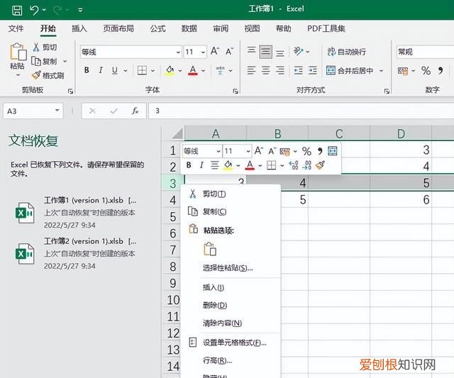This screenshot has height=378, width=454.
Task: Toggle center align in ribbon
Action: pyautogui.click(x=265, y=70)
